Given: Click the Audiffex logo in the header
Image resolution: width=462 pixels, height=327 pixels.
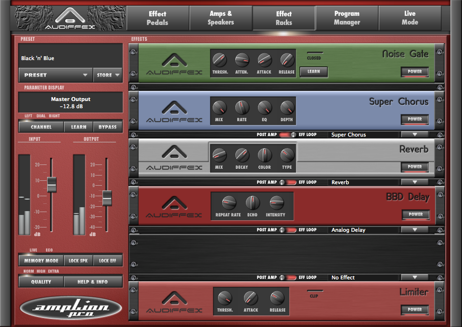Looking at the screenshot, I should click(70, 19).
